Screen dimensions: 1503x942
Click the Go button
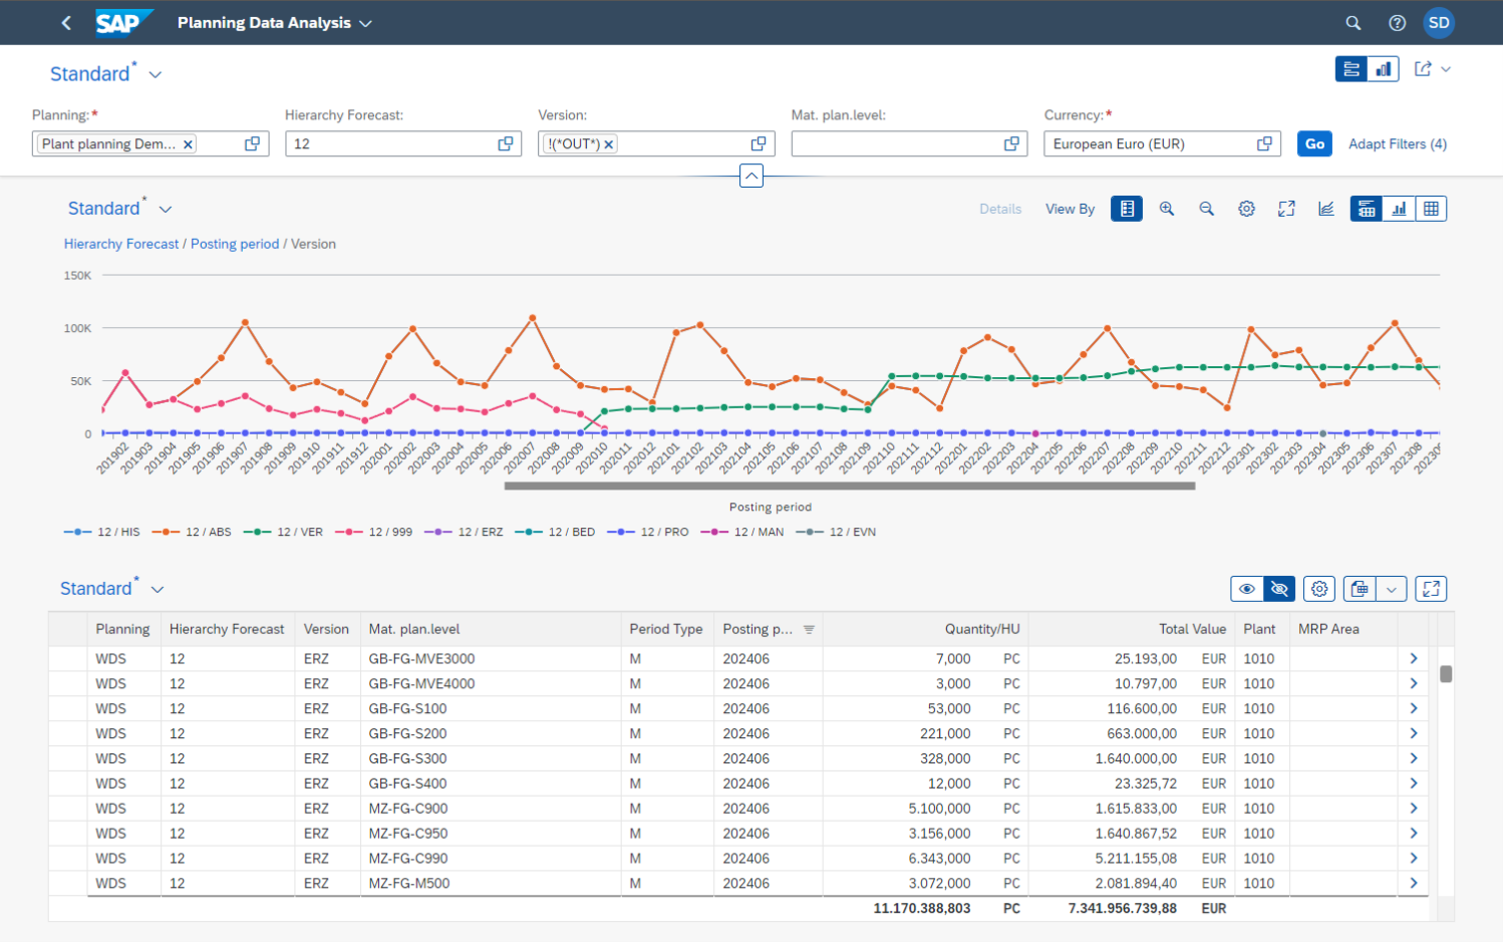(1314, 144)
